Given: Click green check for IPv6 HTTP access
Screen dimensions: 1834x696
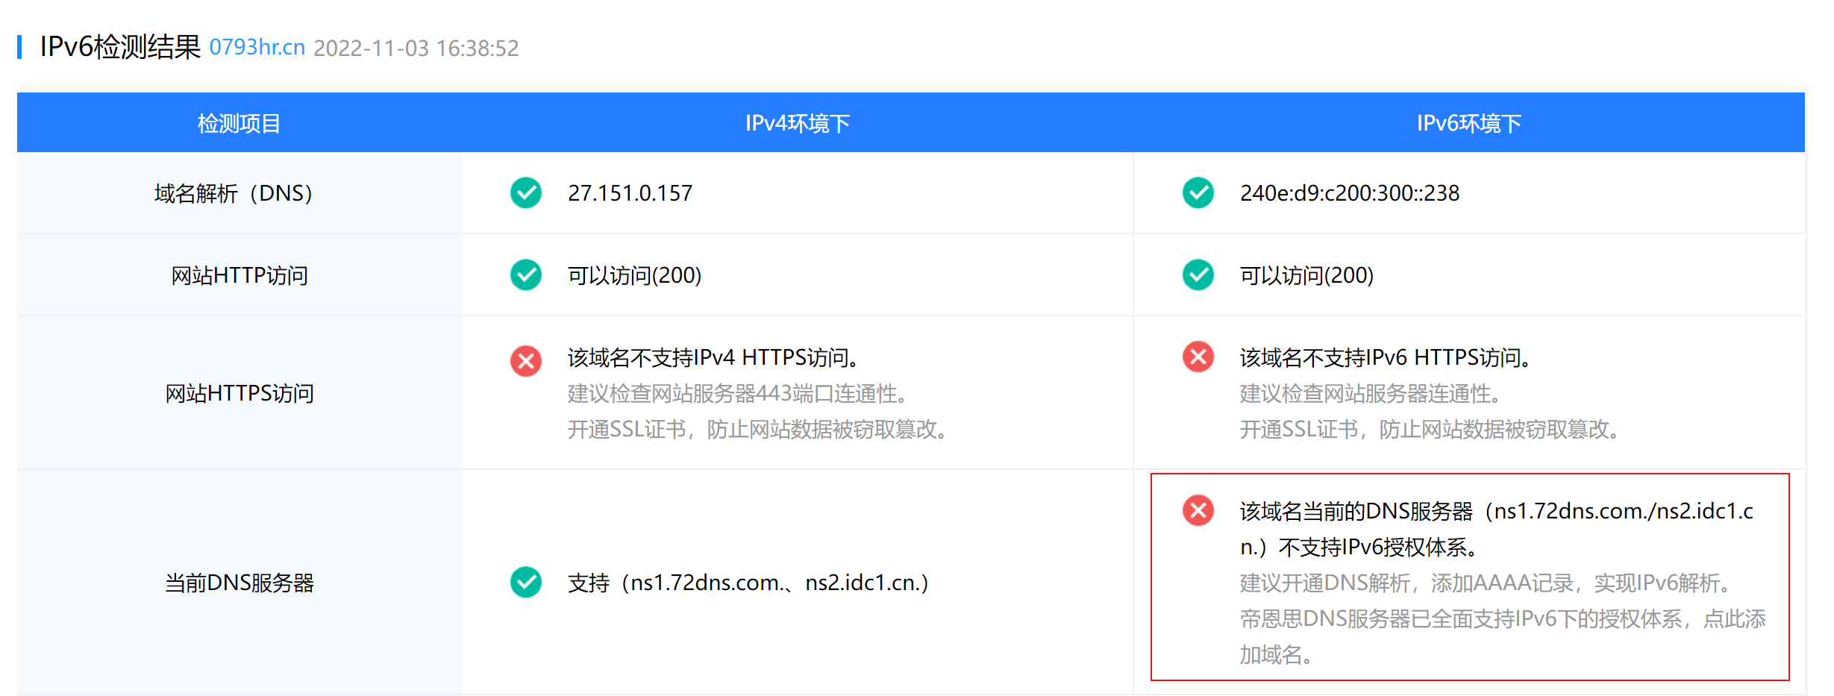Looking at the screenshot, I should 1198,275.
